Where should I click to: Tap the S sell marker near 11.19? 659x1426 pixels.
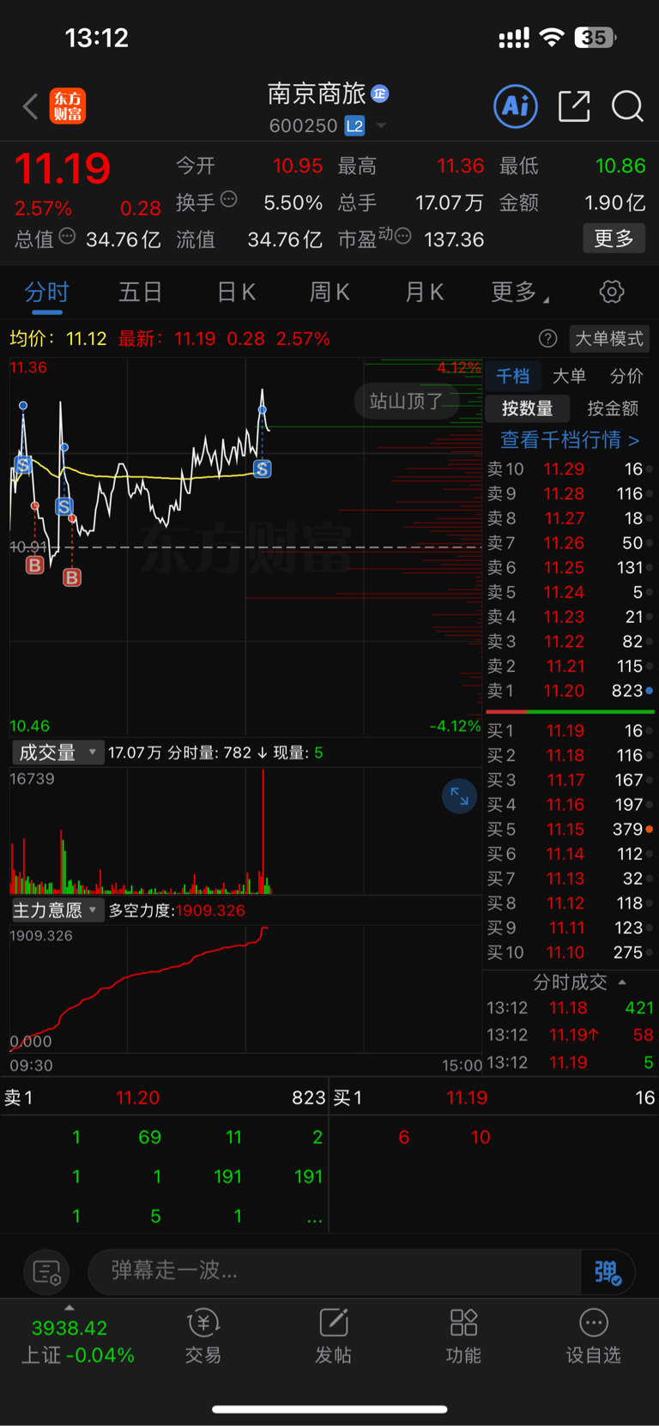pos(263,469)
